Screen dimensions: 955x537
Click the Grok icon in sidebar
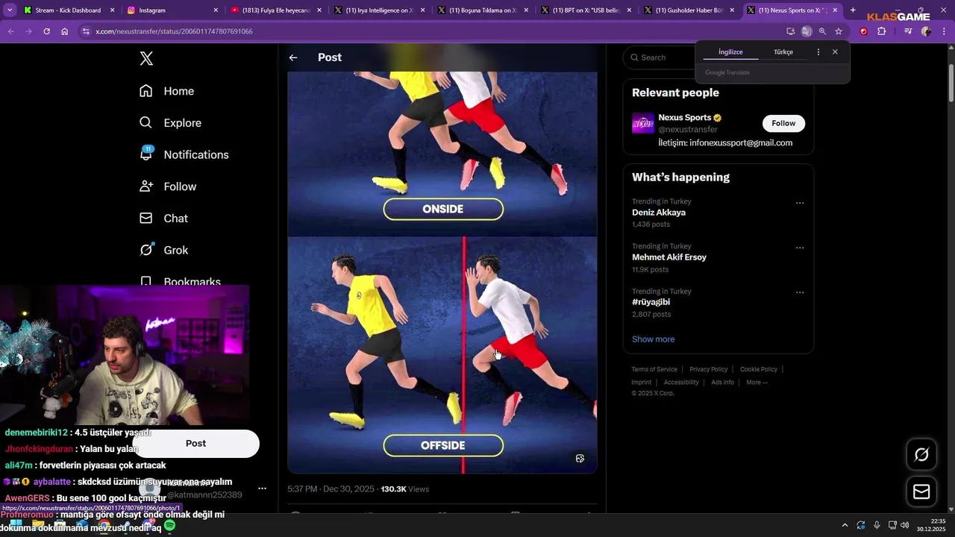pos(146,250)
